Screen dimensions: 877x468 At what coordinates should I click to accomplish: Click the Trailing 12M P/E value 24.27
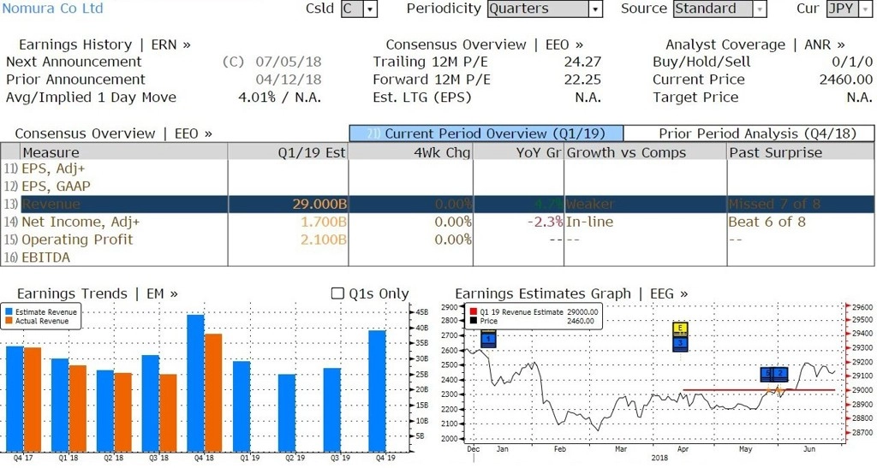pos(582,62)
